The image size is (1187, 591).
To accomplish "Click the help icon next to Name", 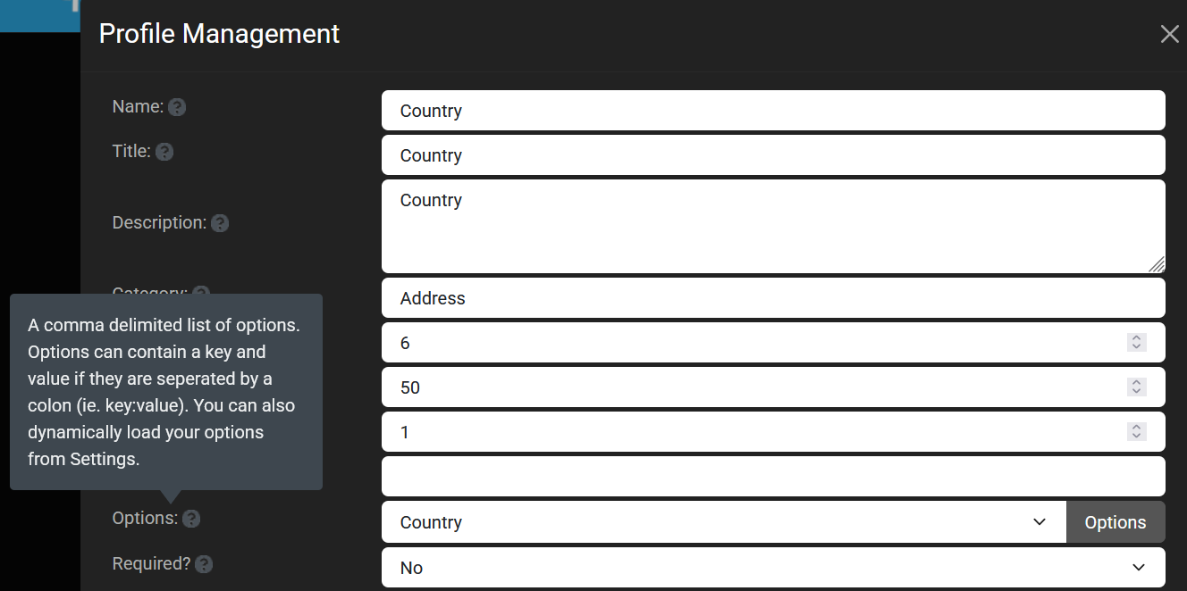I will tap(177, 107).
